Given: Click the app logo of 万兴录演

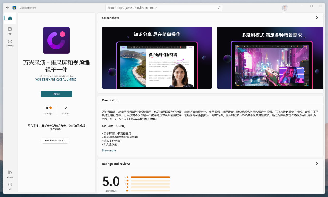Looking at the screenshot, I should tap(56, 40).
